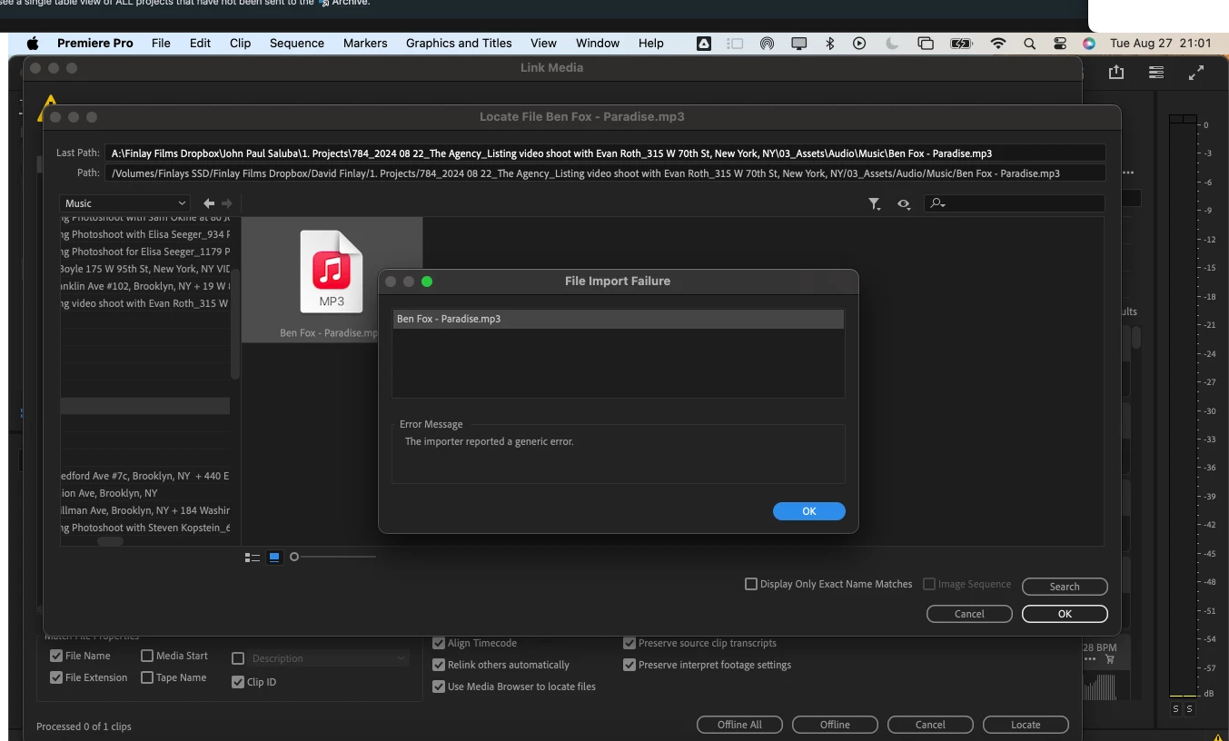
Task: Toggle the File Name checkbox
Action: pyautogui.click(x=56, y=656)
